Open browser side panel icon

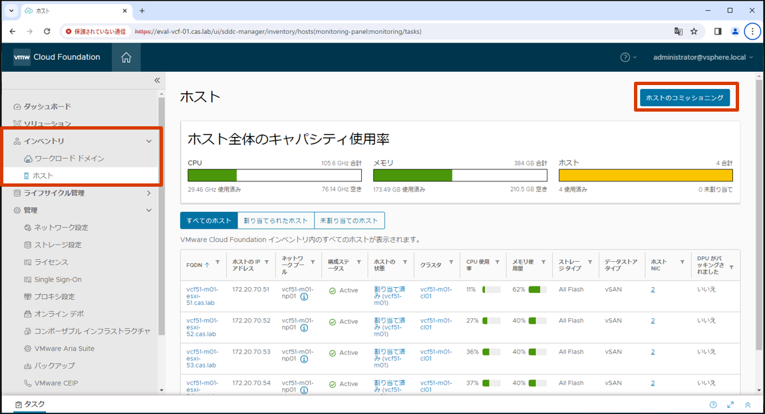tap(718, 31)
